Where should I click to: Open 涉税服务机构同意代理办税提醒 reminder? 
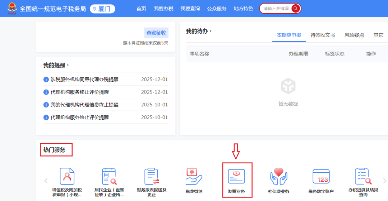84,80
